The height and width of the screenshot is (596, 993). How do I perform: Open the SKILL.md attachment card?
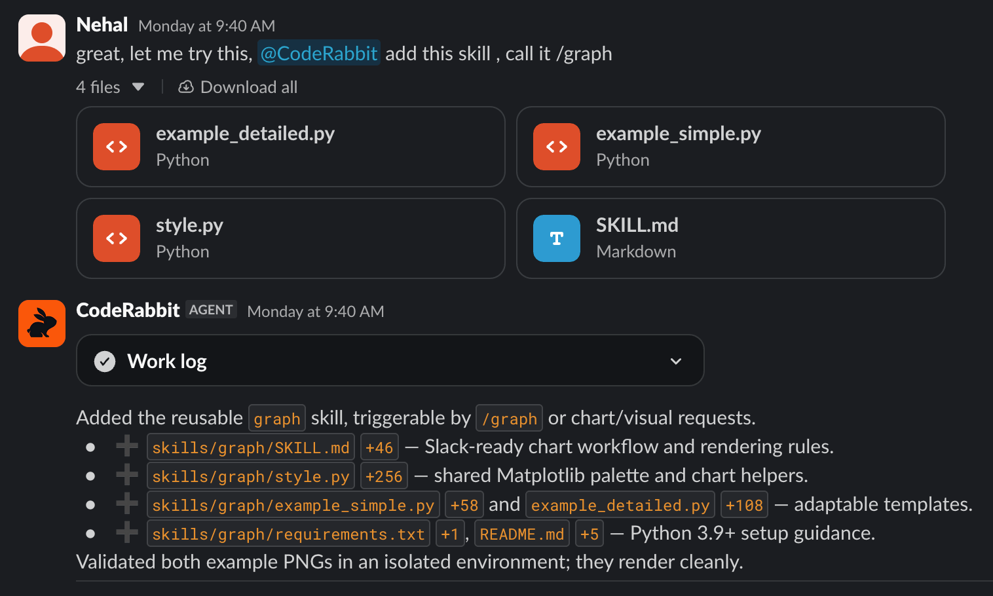[x=731, y=238]
